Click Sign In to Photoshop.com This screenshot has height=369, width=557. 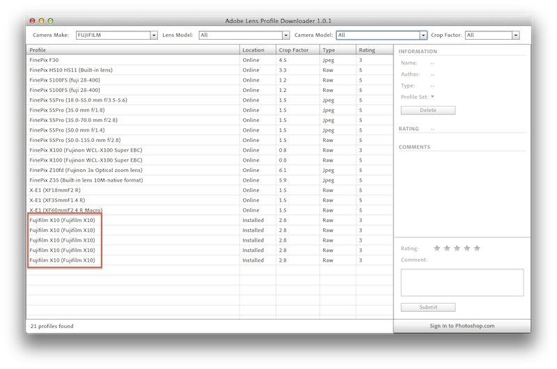pyautogui.click(x=462, y=326)
